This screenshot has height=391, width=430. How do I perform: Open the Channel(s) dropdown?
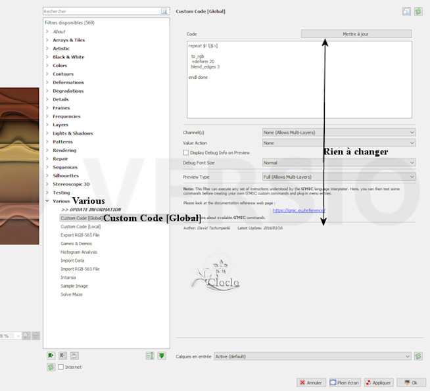point(338,132)
